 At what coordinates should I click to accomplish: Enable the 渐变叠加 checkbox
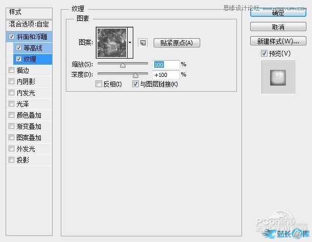(12, 126)
